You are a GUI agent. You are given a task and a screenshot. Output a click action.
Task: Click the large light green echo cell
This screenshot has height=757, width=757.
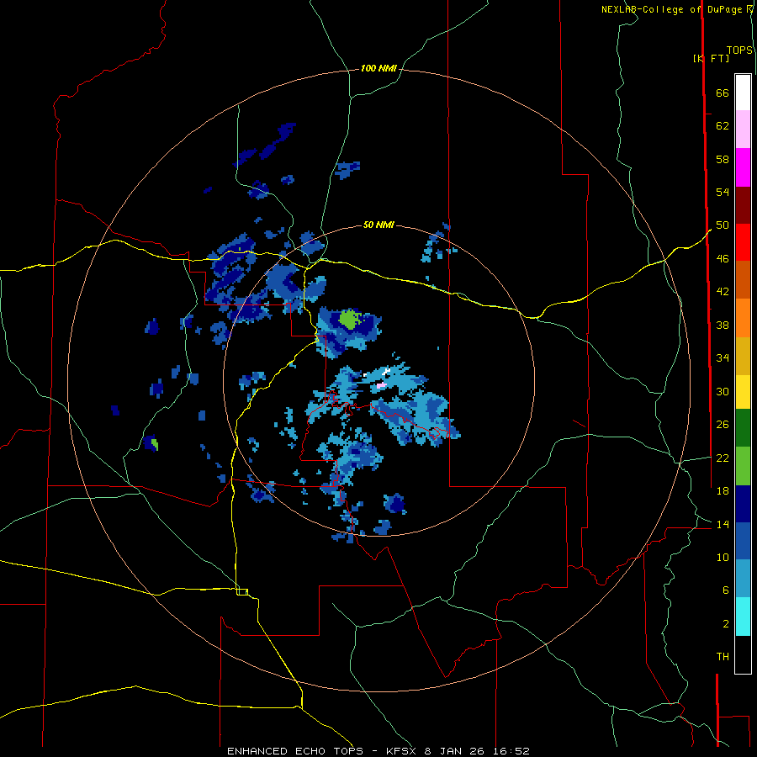tap(349, 319)
